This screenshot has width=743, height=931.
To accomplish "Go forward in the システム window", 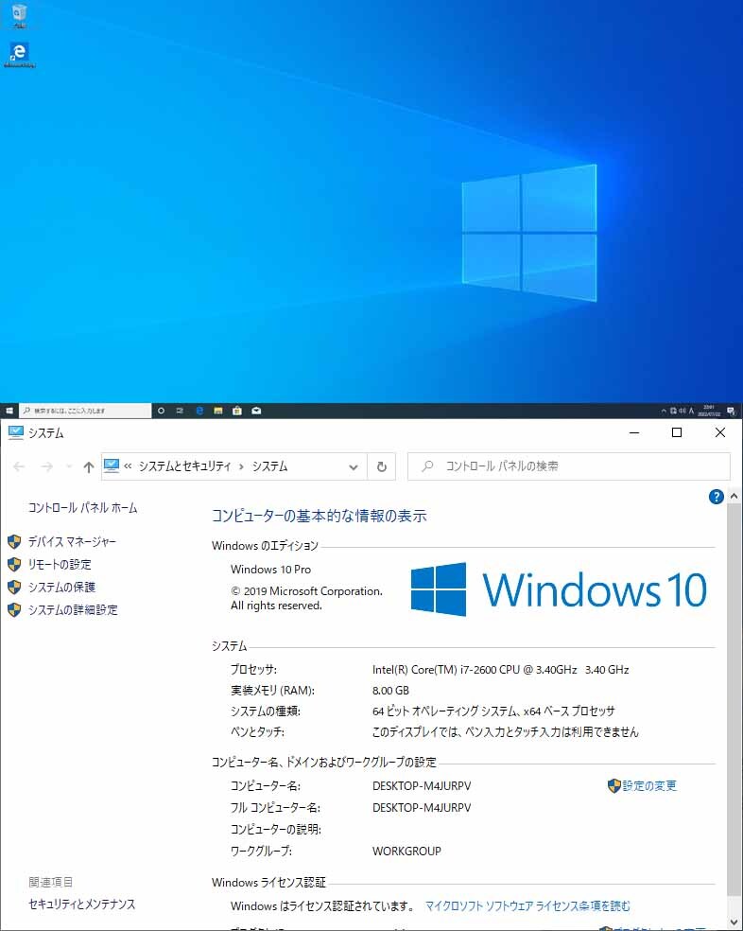I will [47, 466].
